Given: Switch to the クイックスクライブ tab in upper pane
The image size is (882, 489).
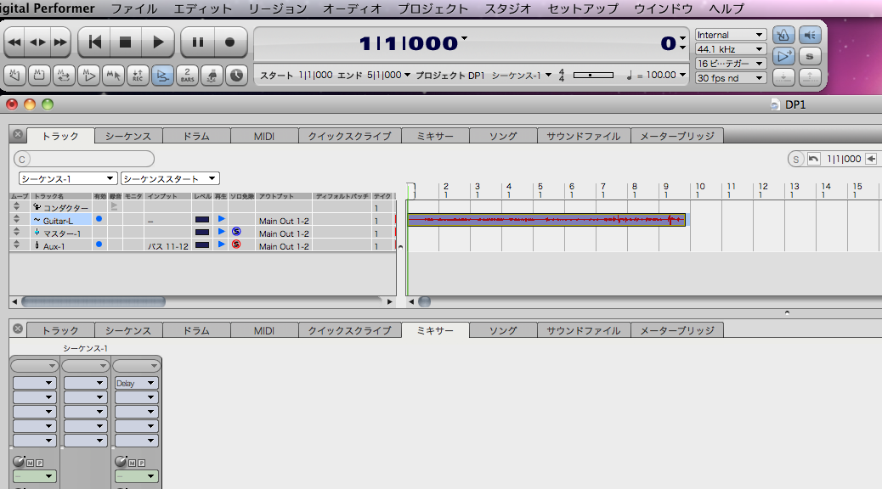Looking at the screenshot, I should tap(349, 136).
